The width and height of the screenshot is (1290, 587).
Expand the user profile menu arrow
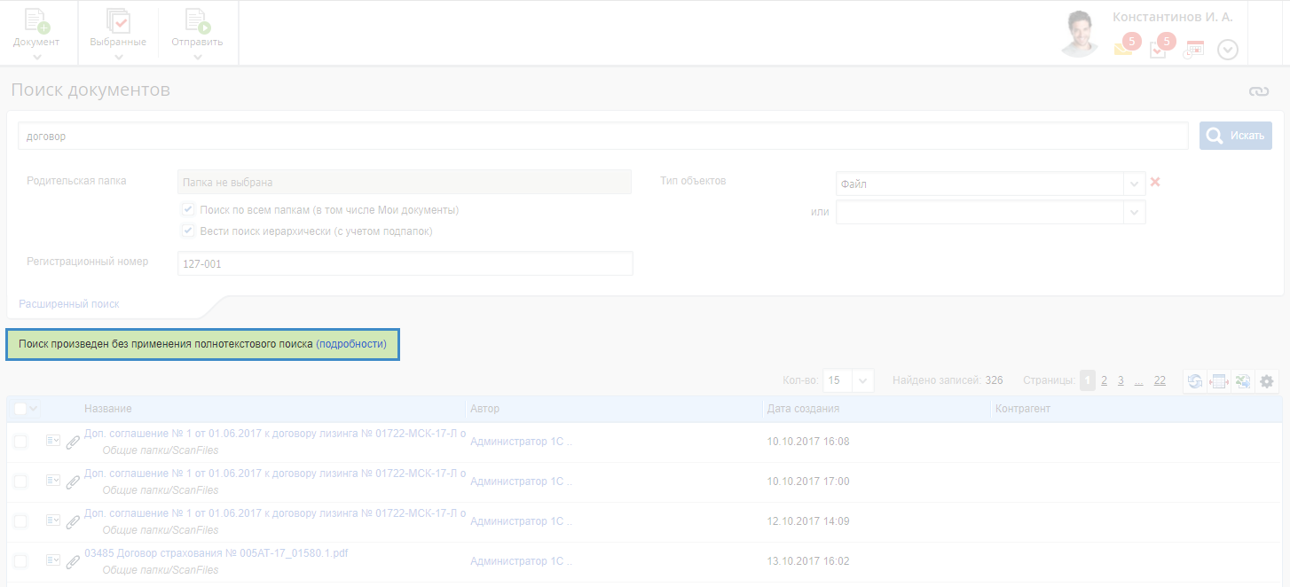1228,50
